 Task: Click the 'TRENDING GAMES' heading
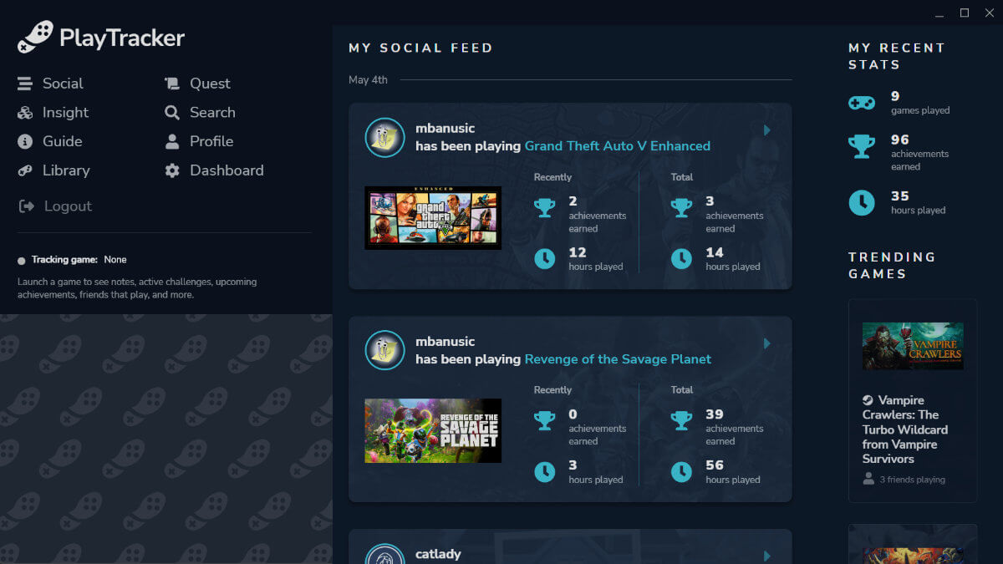click(x=892, y=265)
